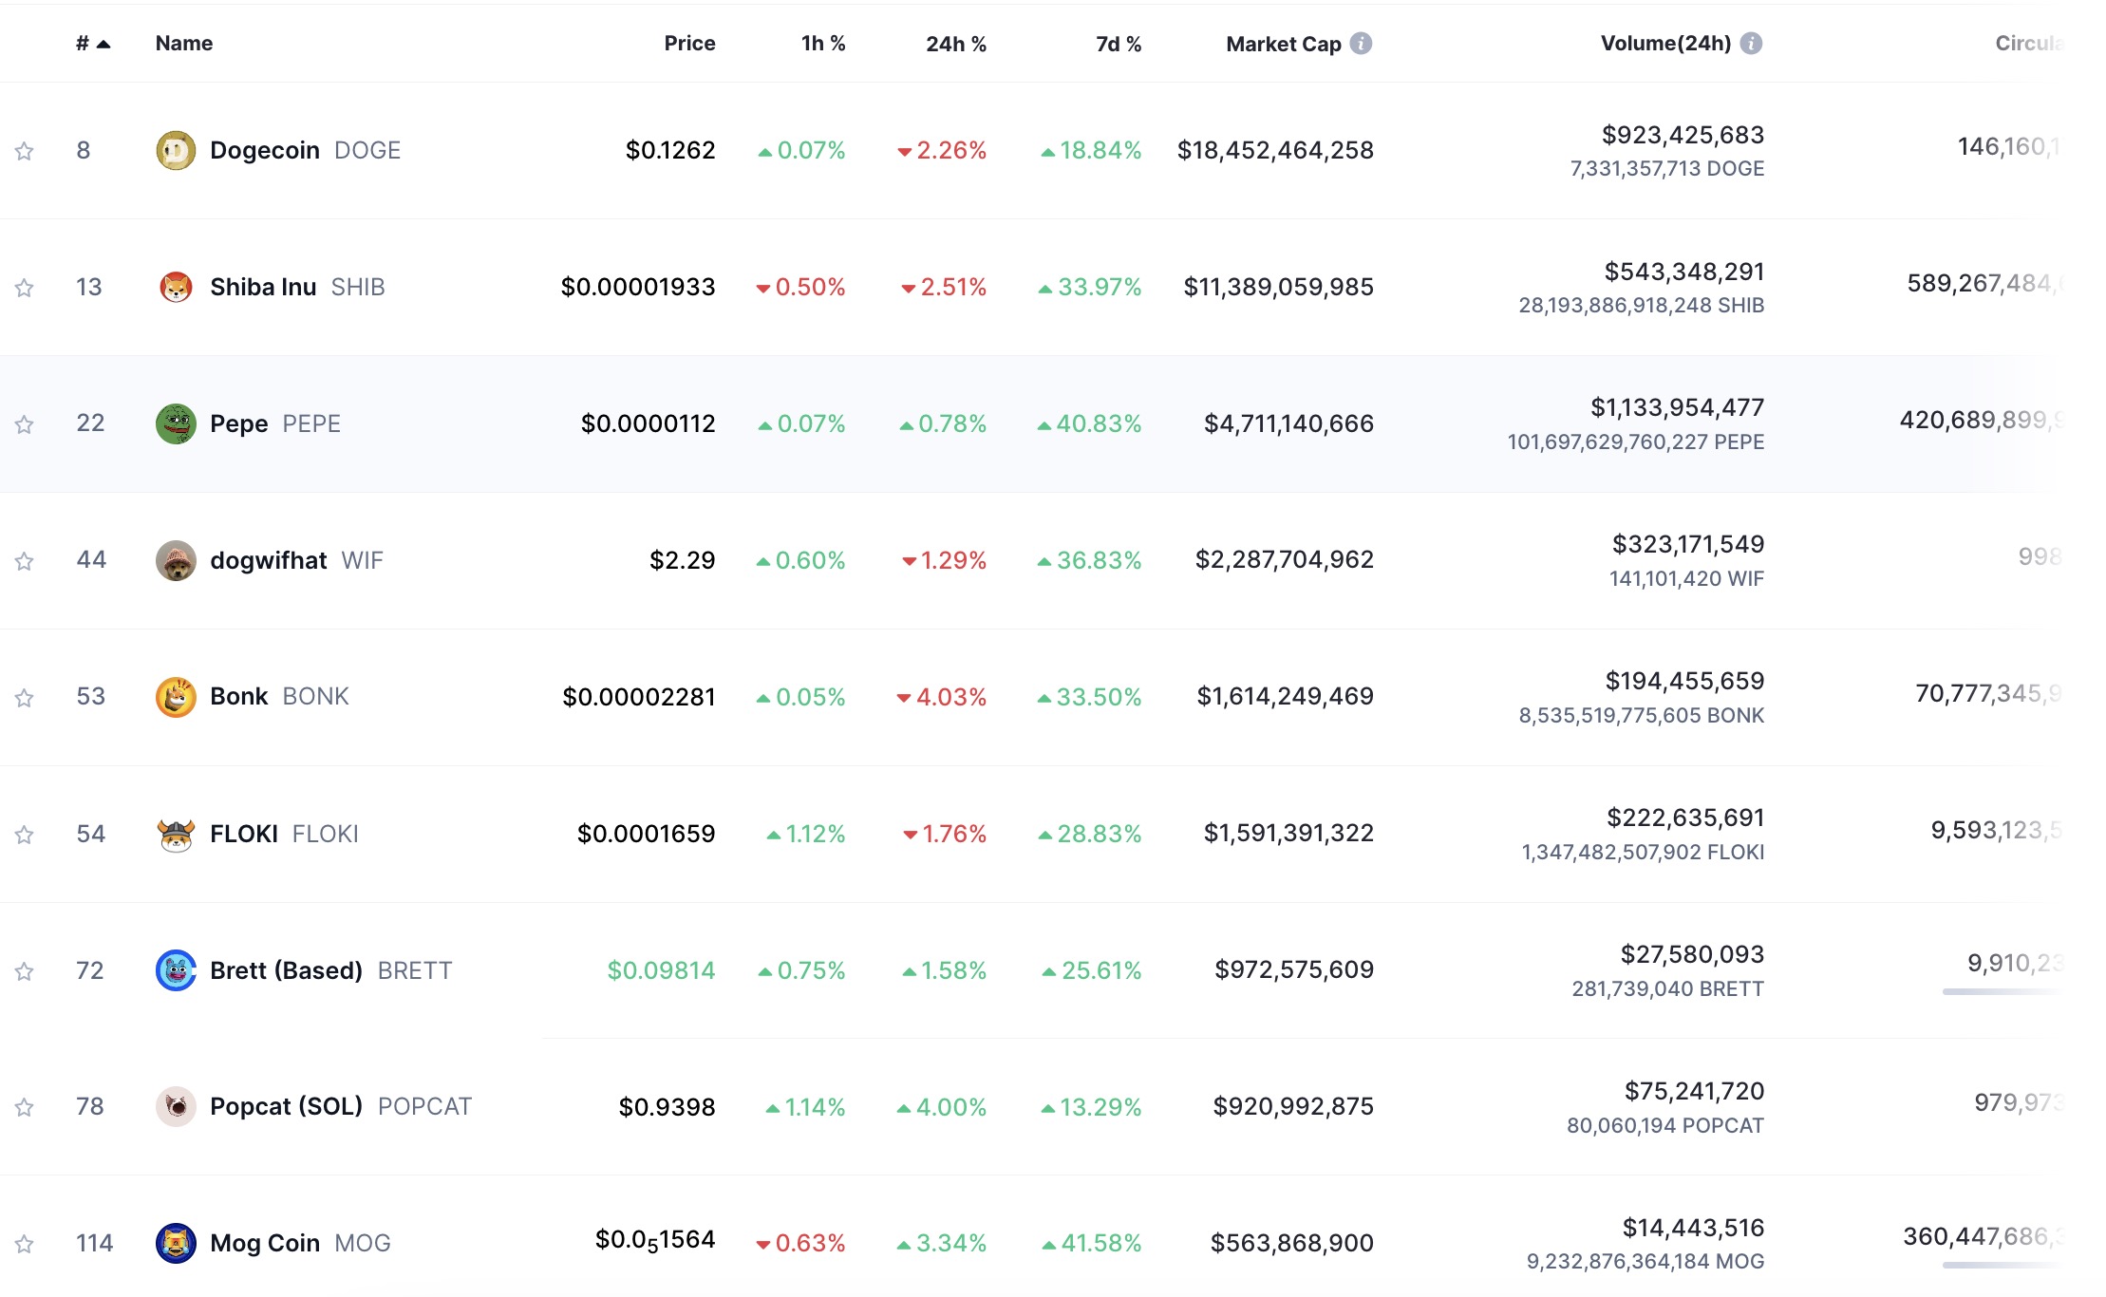This screenshot has height=1297, width=2106.
Task: Sort by 1h % column header
Action: (x=823, y=44)
